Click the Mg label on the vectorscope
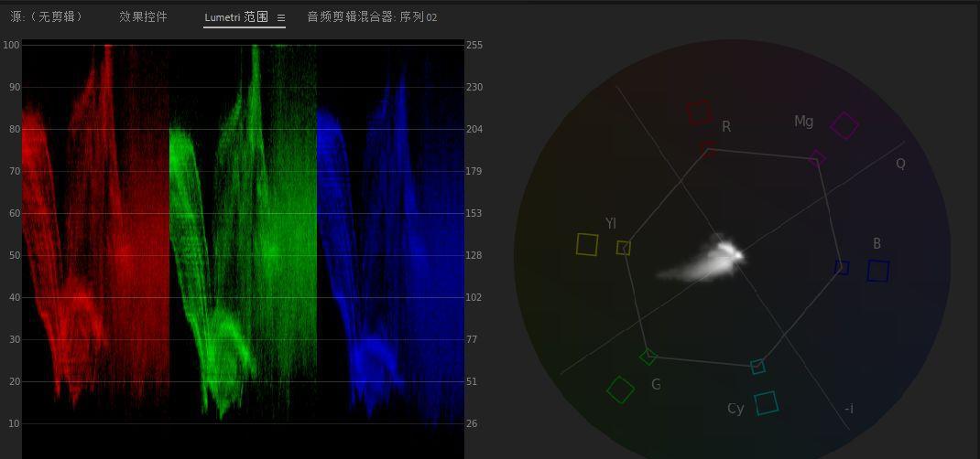980x459 pixels. (x=804, y=122)
